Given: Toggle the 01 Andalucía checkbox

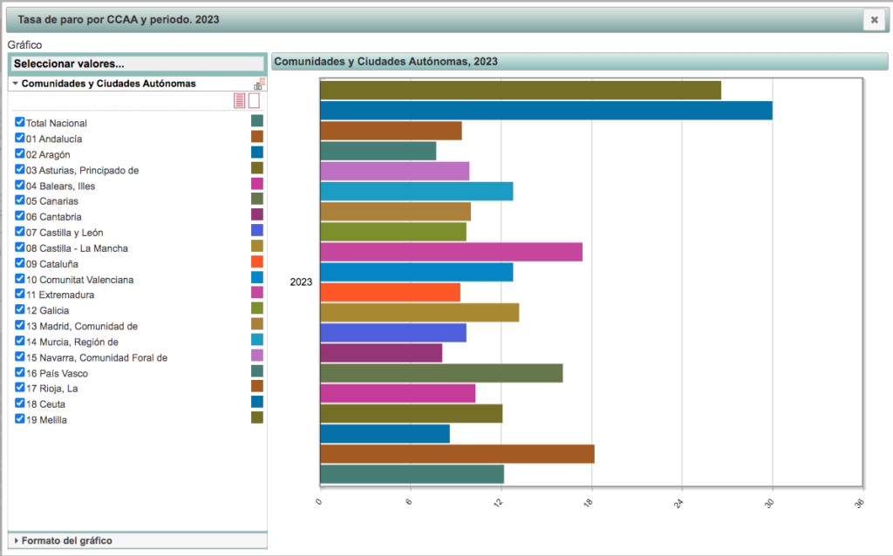Looking at the screenshot, I should click(19, 139).
